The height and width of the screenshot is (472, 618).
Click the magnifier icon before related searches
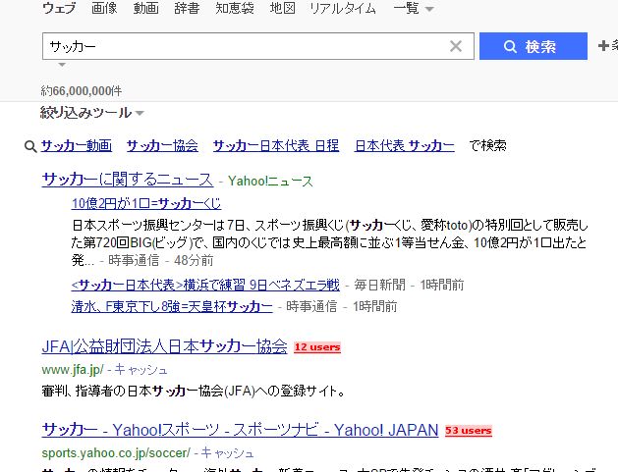30,146
